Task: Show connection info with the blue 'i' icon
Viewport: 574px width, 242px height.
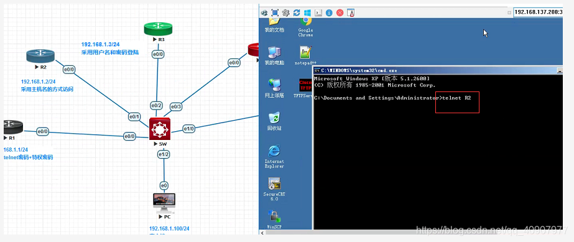Action: (329, 13)
